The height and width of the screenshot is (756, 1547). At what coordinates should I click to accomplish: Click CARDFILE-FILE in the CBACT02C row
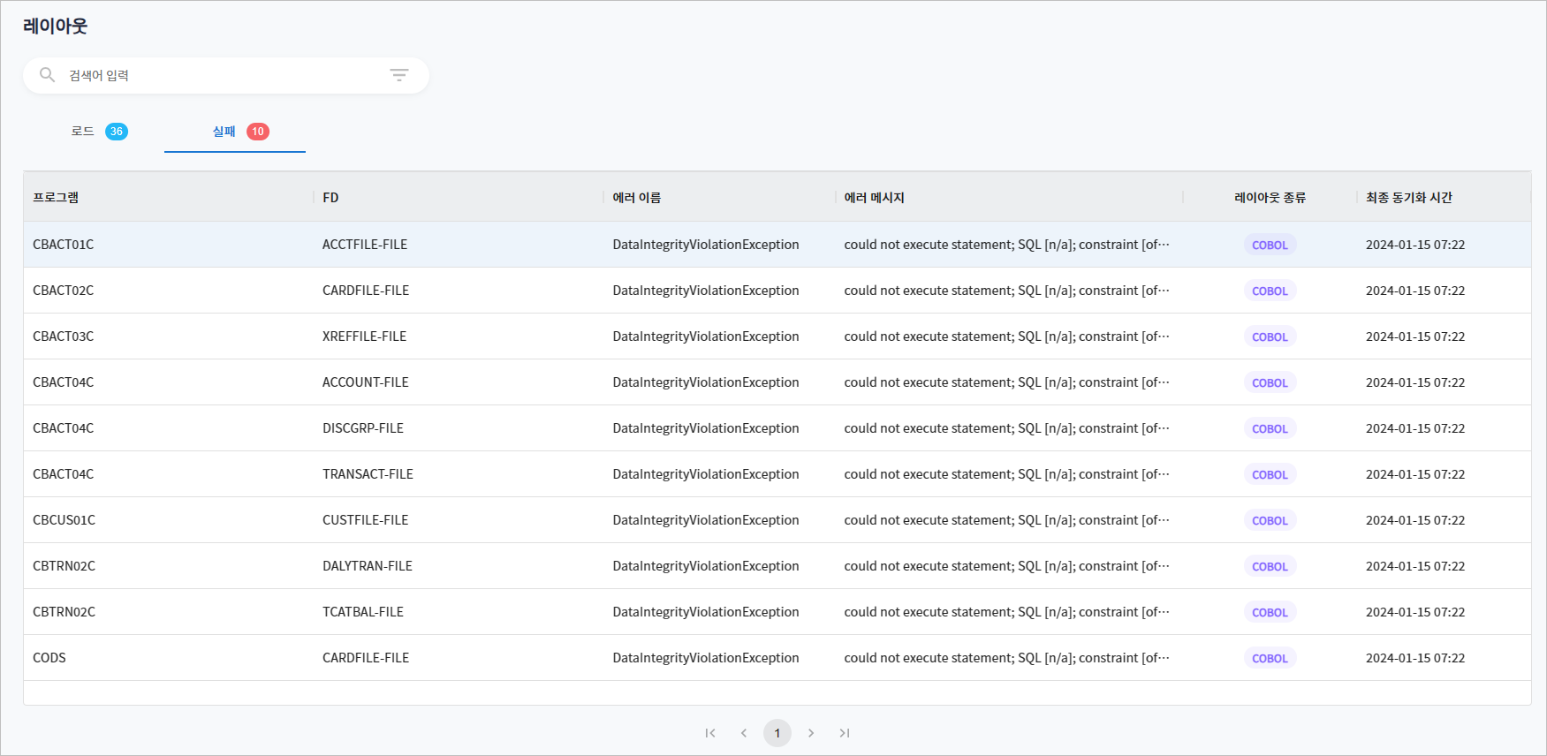pyautogui.click(x=366, y=291)
